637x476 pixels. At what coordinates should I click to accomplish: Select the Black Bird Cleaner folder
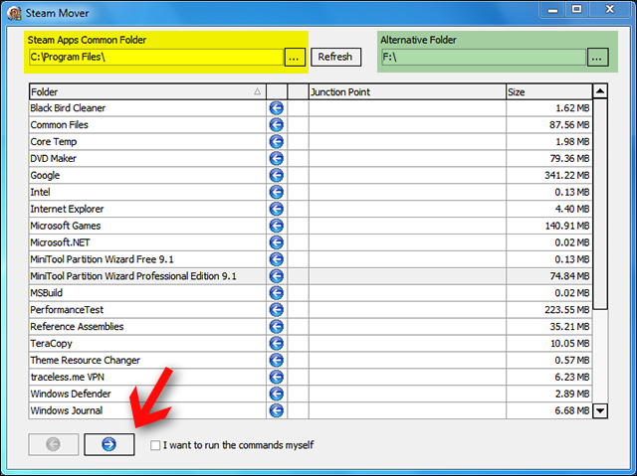click(x=148, y=108)
